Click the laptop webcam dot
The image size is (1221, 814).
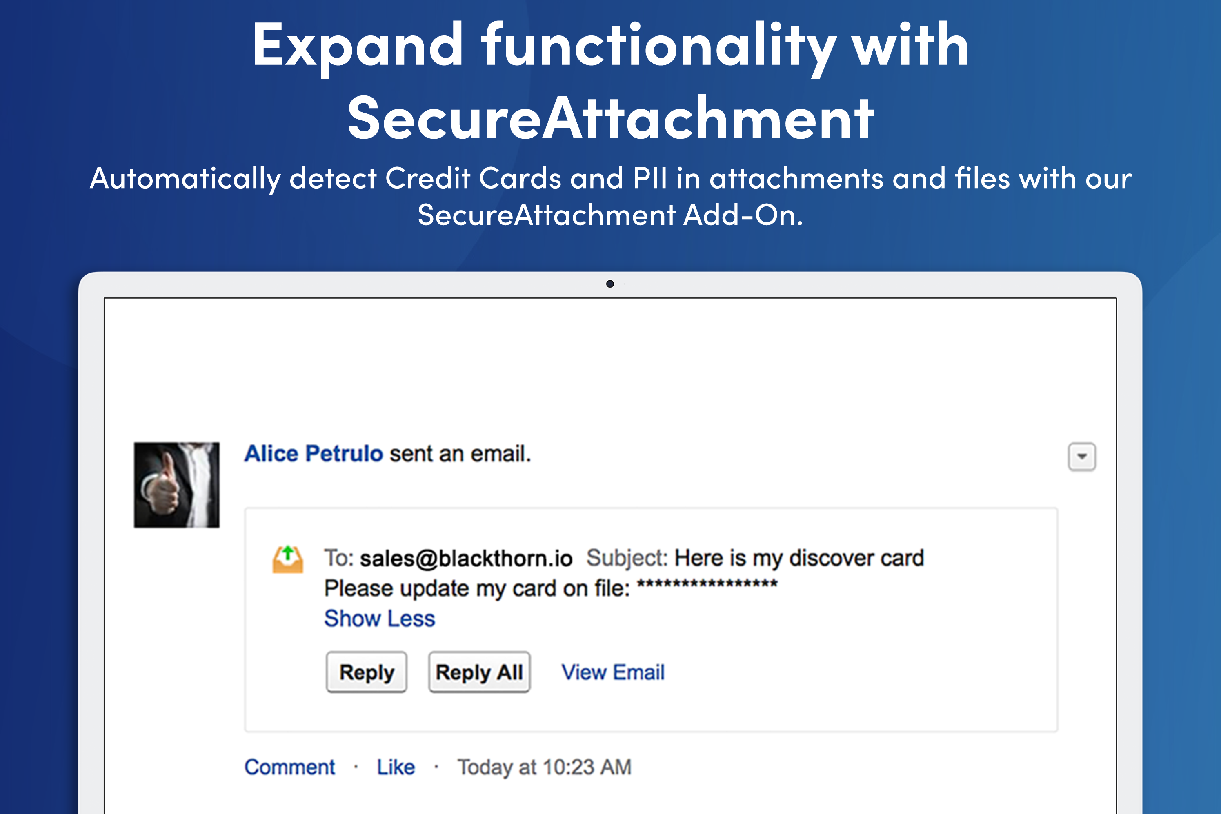point(610,284)
